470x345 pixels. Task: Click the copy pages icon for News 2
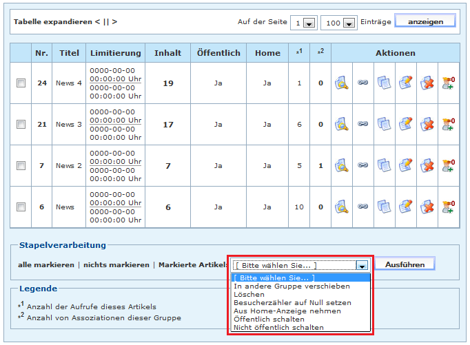pos(385,166)
